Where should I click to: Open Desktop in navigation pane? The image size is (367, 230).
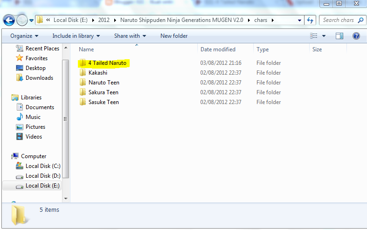pyautogui.click(x=31, y=68)
